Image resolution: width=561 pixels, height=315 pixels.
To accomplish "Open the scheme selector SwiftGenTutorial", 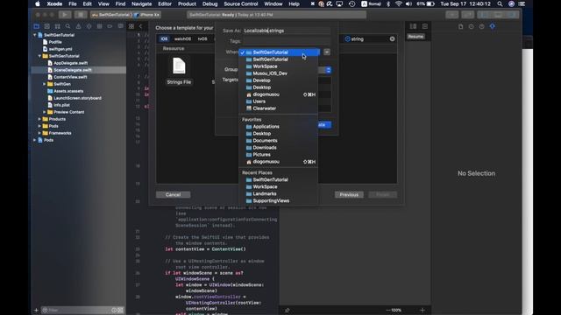I will coord(111,15).
